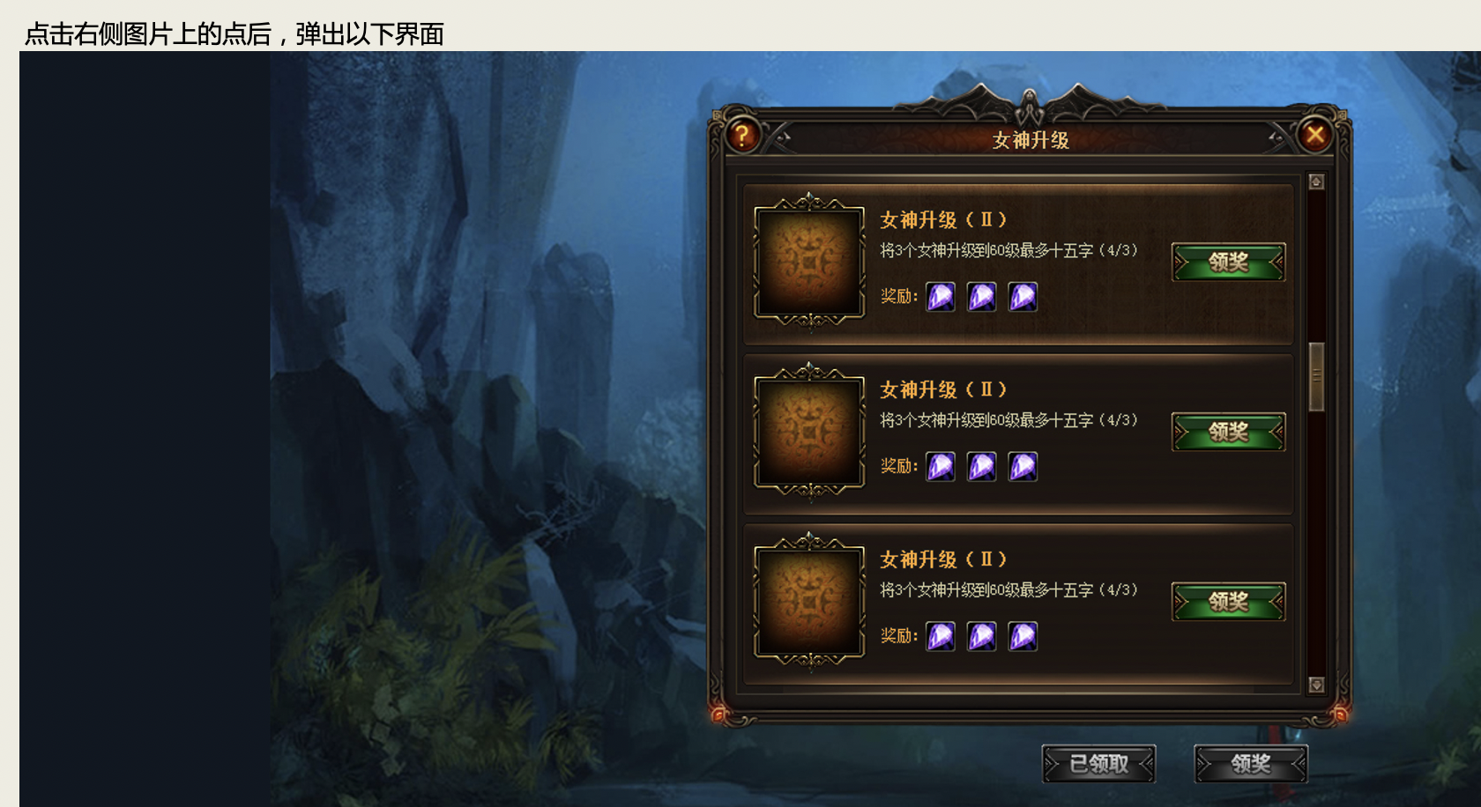Screen dimensions: 1481x807
Task: Click the first purple gem reward in top entry
Action: [x=941, y=297]
